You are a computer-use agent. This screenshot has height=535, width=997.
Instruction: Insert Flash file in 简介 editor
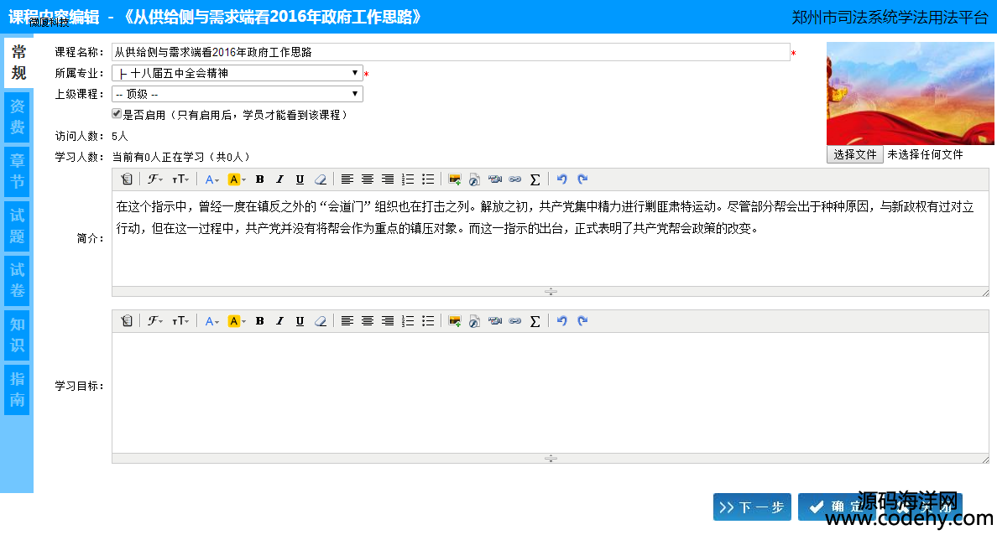474,179
